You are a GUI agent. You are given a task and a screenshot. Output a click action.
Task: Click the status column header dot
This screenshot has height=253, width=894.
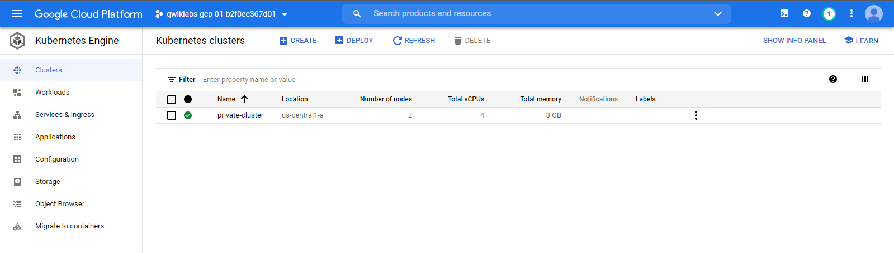pos(188,99)
